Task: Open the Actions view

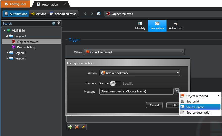Action: coord(38,14)
